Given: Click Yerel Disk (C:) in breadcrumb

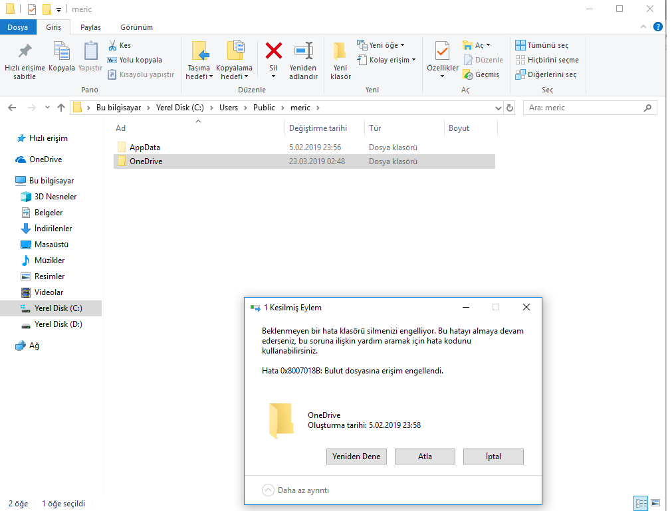Looking at the screenshot, I should point(180,108).
